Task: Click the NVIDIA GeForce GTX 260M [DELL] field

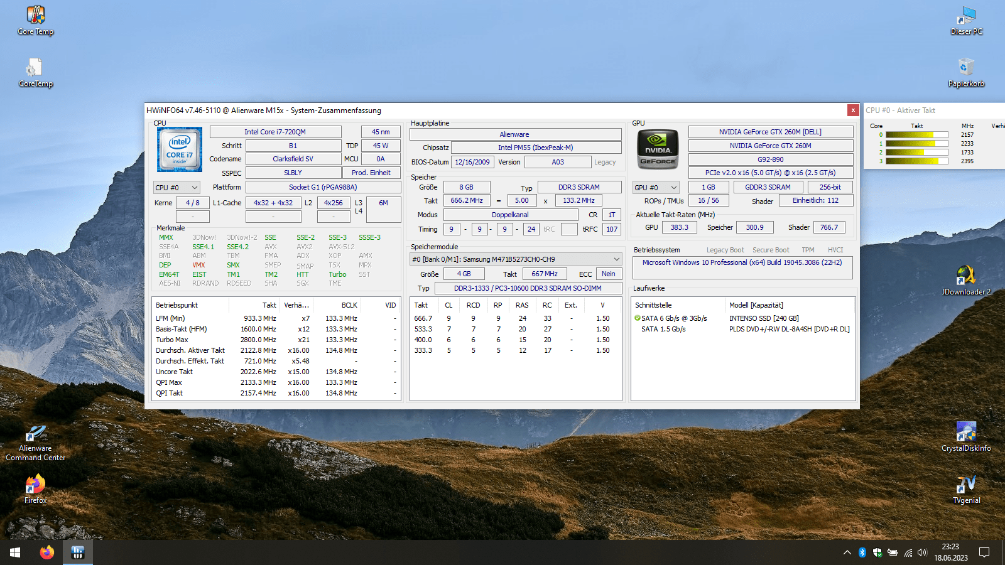Action: coord(771,132)
